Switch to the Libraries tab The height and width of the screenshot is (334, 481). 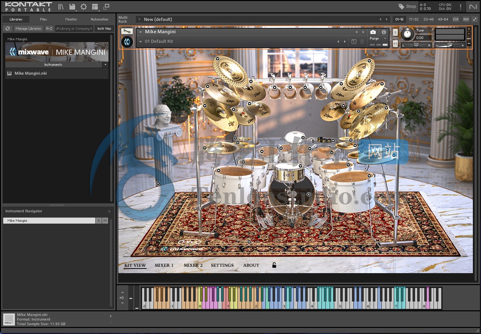click(16, 19)
